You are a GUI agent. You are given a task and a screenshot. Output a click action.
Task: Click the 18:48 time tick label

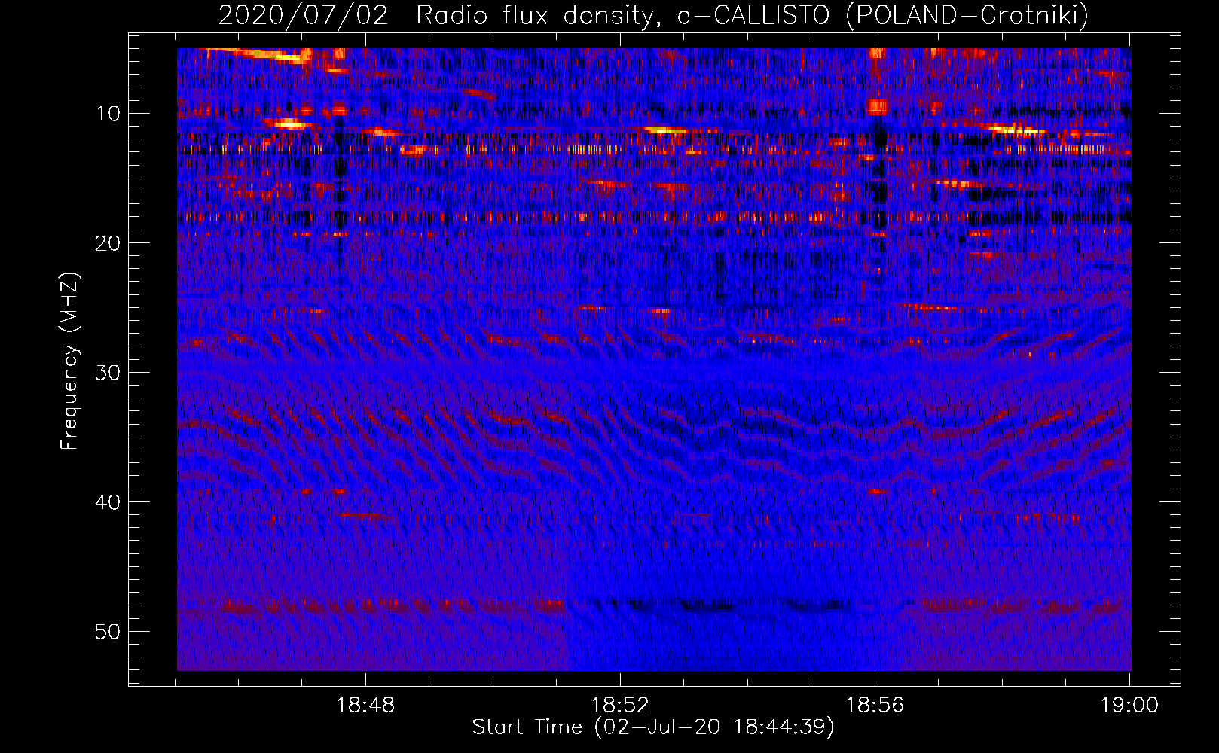pos(365,706)
